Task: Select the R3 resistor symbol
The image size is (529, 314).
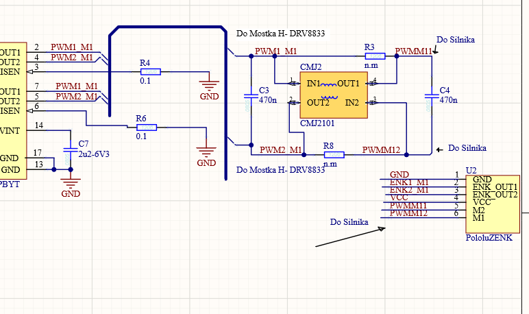Action: (374, 56)
